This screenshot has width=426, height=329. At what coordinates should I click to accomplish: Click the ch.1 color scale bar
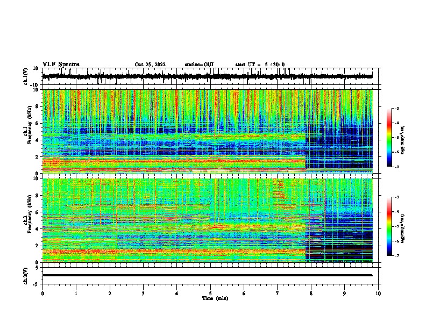click(x=389, y=138)
